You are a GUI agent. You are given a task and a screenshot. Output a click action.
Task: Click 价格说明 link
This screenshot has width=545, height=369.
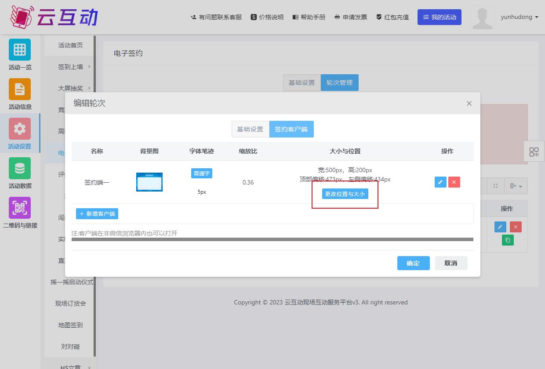[x=267, y=17]
